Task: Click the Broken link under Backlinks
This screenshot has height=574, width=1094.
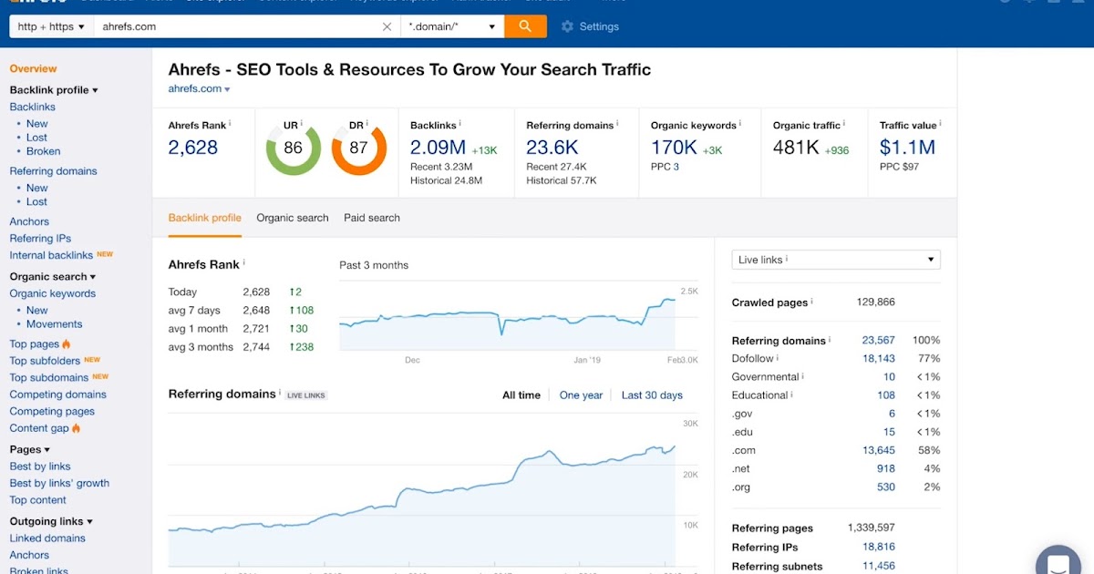Action: tap(42, 151)
